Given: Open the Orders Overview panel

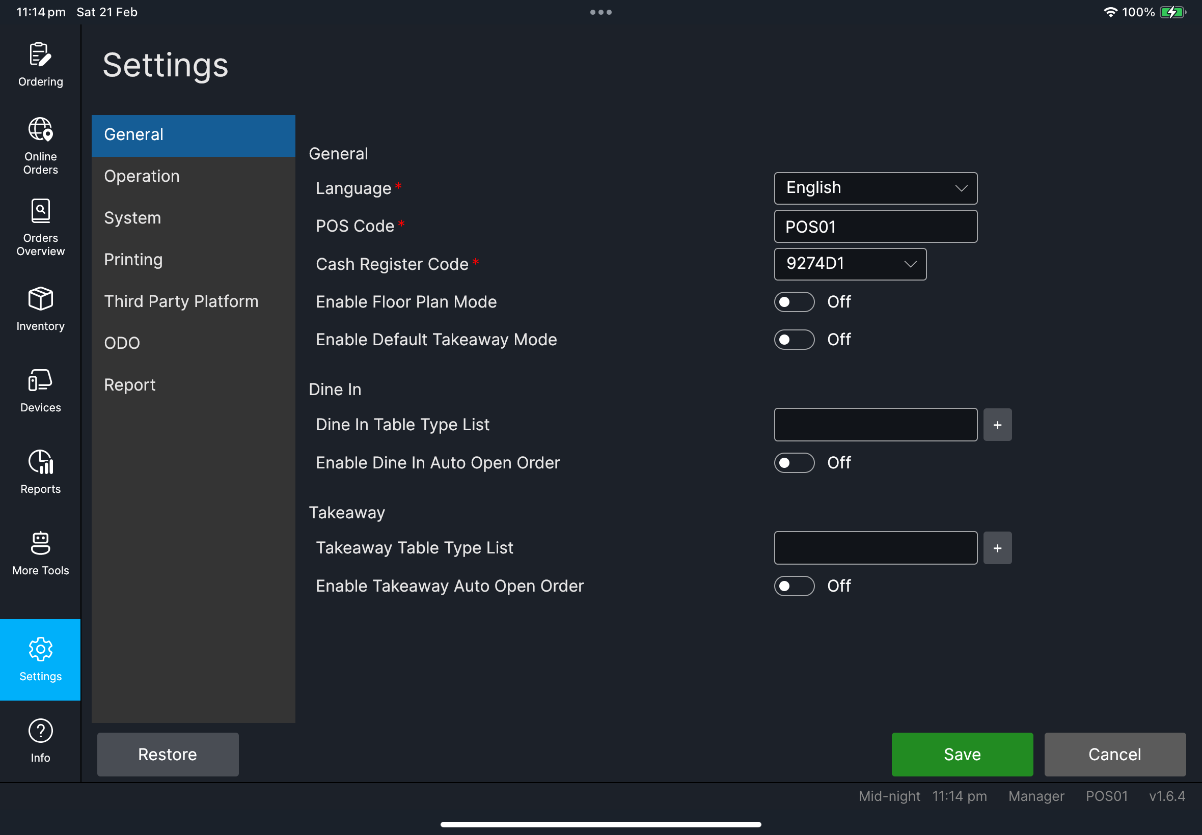Looking at the screenshot, I should [40, 227].
